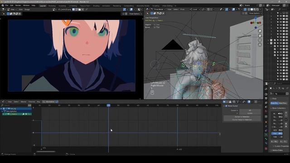Click the Cursor X value field
This screenshot has width=290, height=163.
[250, 110]
